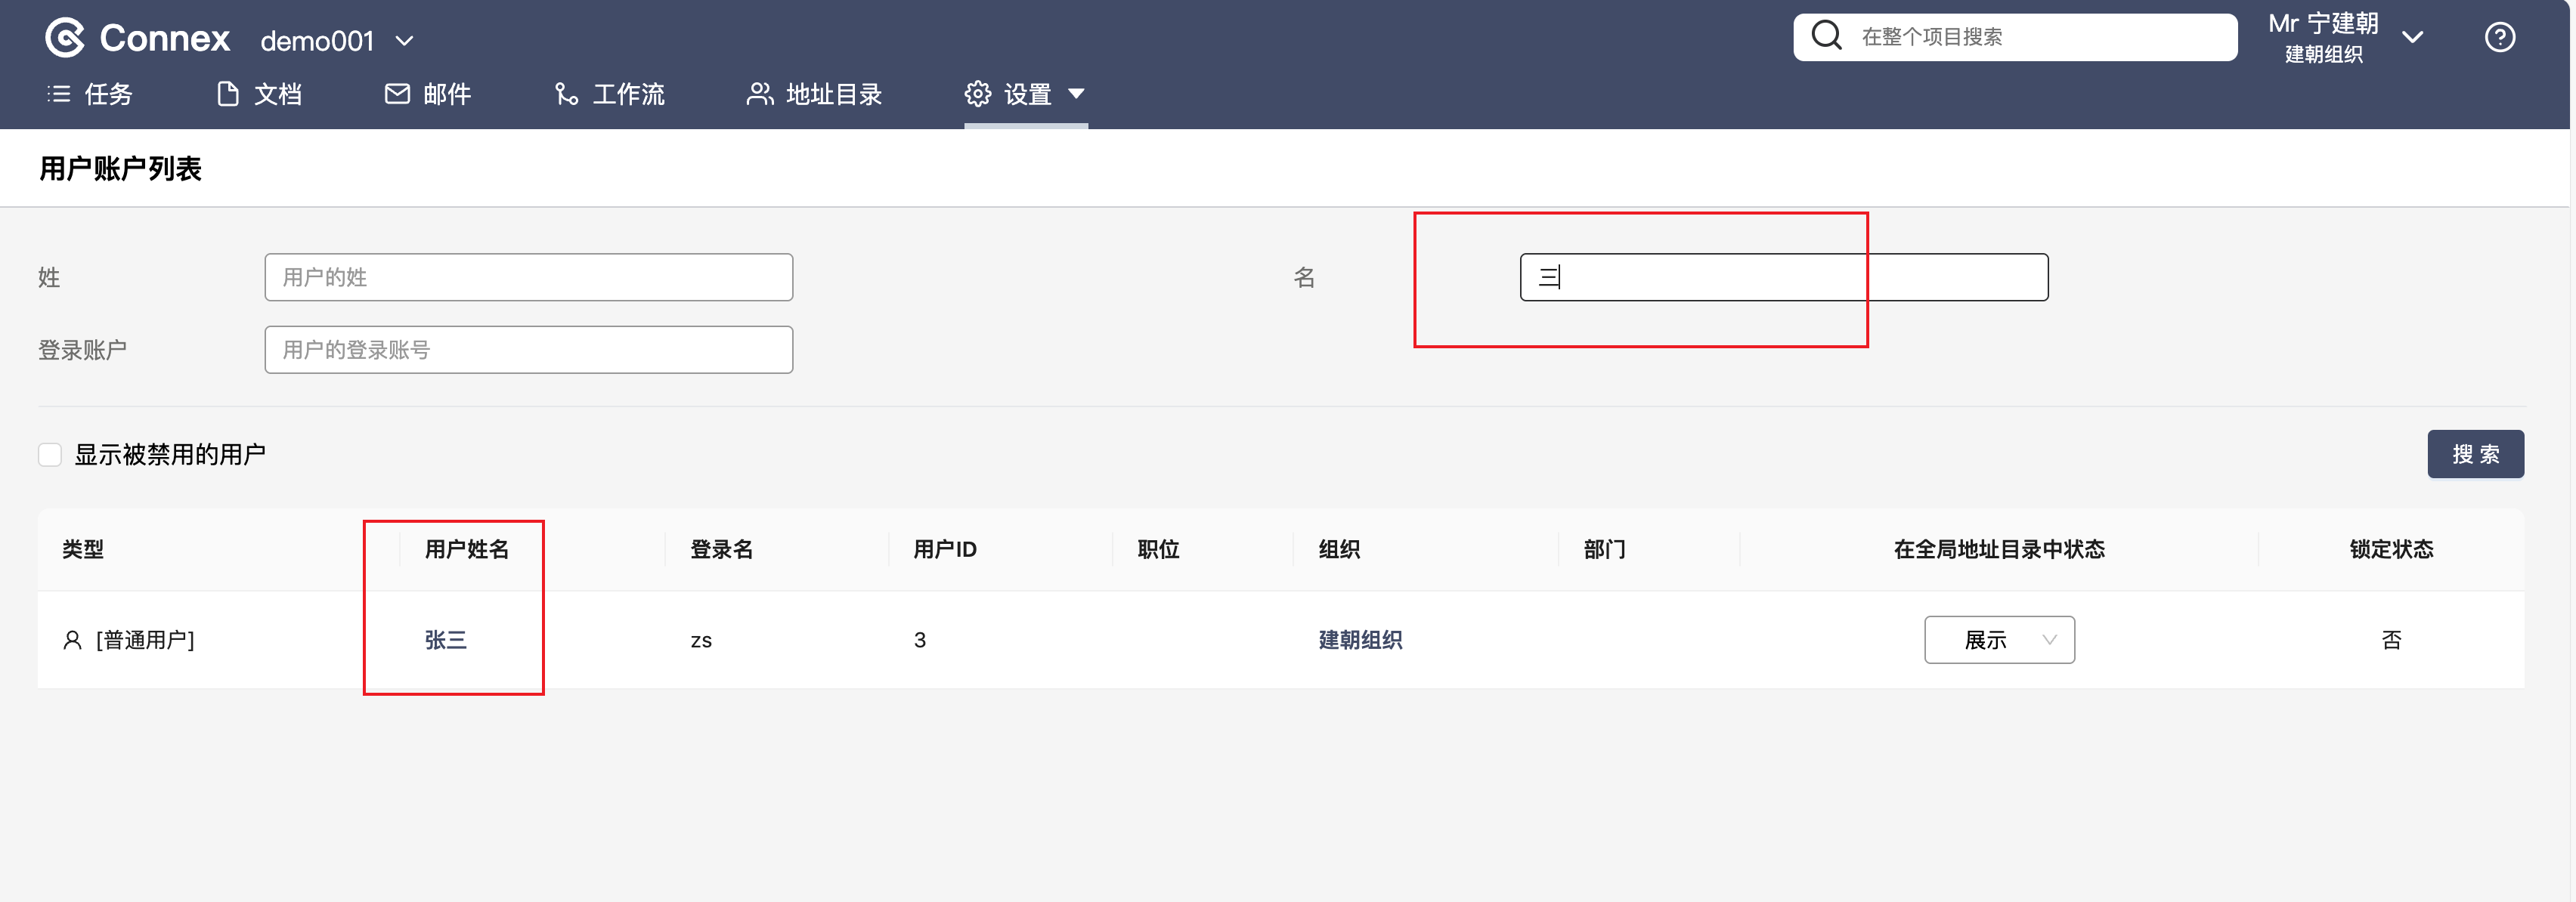Click the 用户的登录账号 input field
The width and height of the screenshot is (2576, 902).
coord(528,351)
